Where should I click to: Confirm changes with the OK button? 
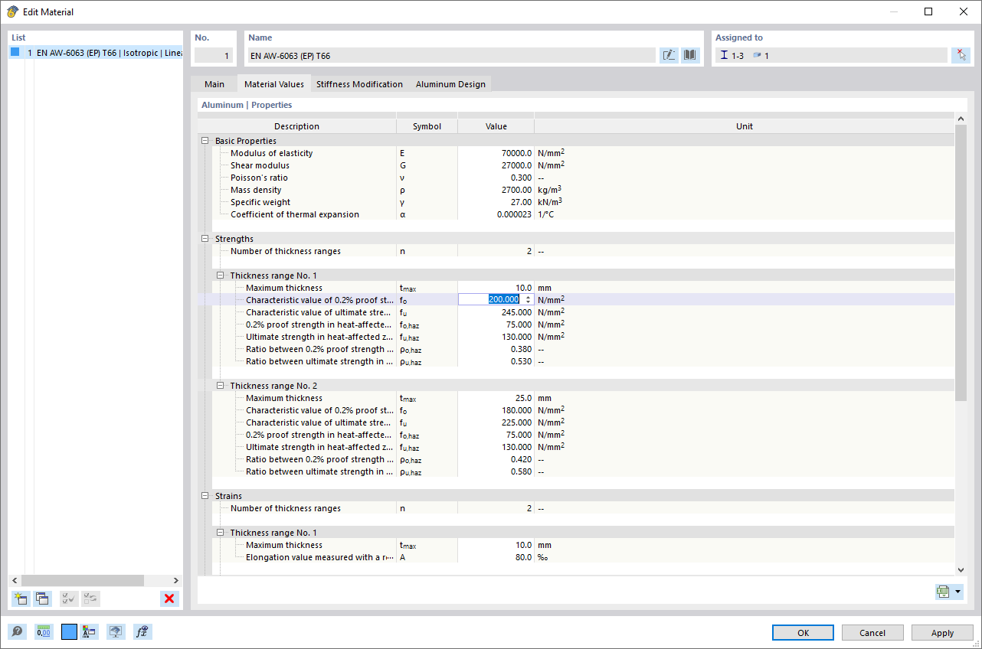803,632
